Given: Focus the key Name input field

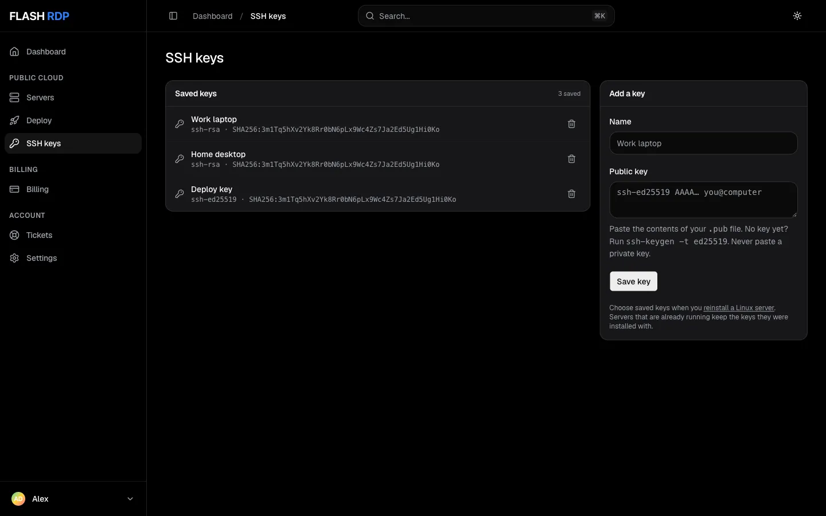Looking at the screenshot, I should click(x=703, y=143).
